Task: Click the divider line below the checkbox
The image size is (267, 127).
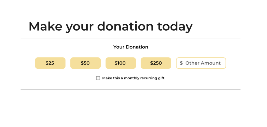Action: 130,89
